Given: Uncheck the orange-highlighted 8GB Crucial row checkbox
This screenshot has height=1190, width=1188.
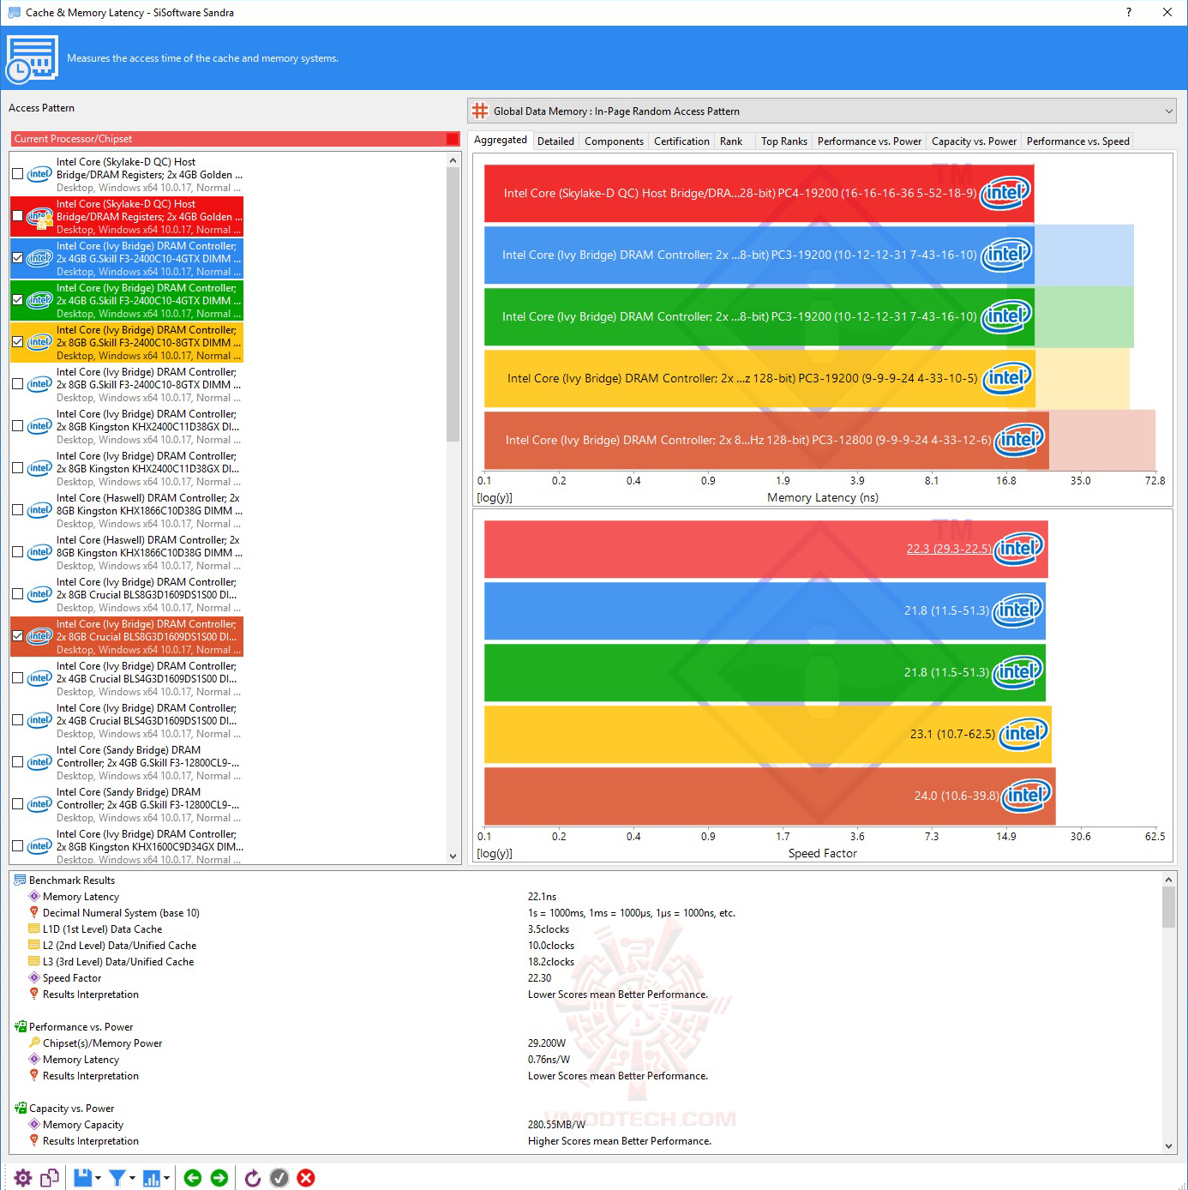Looking at the screenshot, I should pos(18,636).
